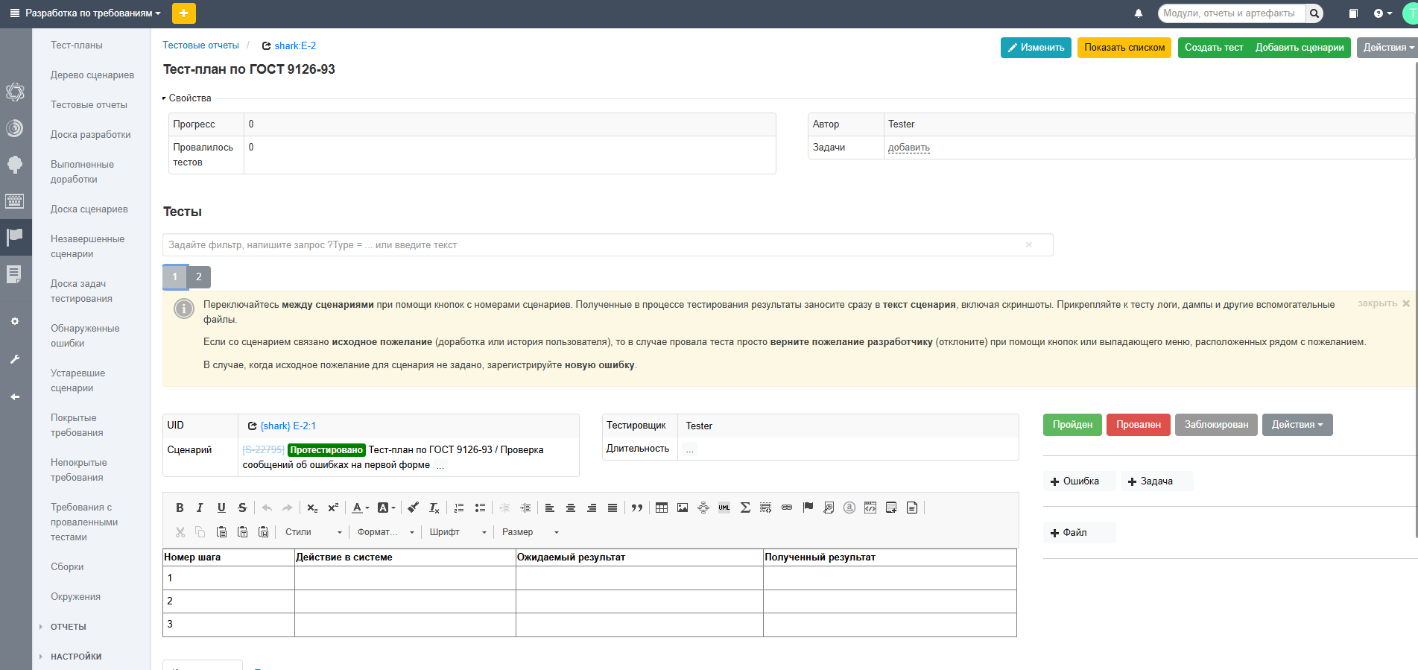Insert a block quote
The image size is (1418, 670).
pyautogui.click(x=637, y=508)
